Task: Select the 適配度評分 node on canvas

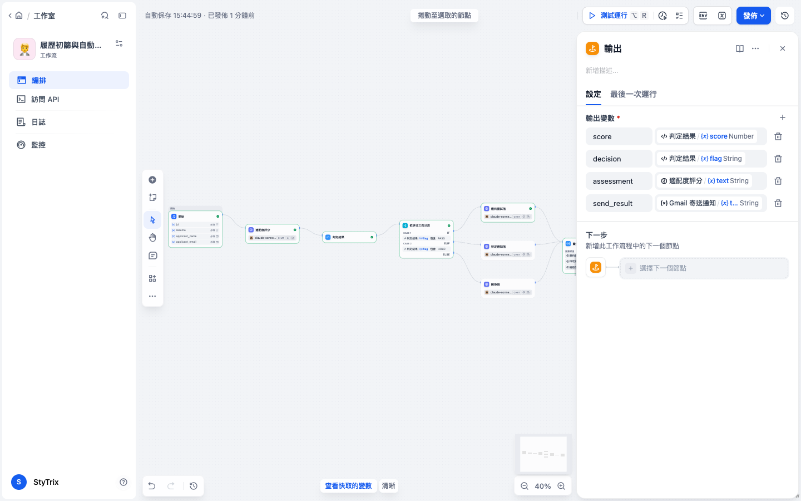Action: (272, 234)
